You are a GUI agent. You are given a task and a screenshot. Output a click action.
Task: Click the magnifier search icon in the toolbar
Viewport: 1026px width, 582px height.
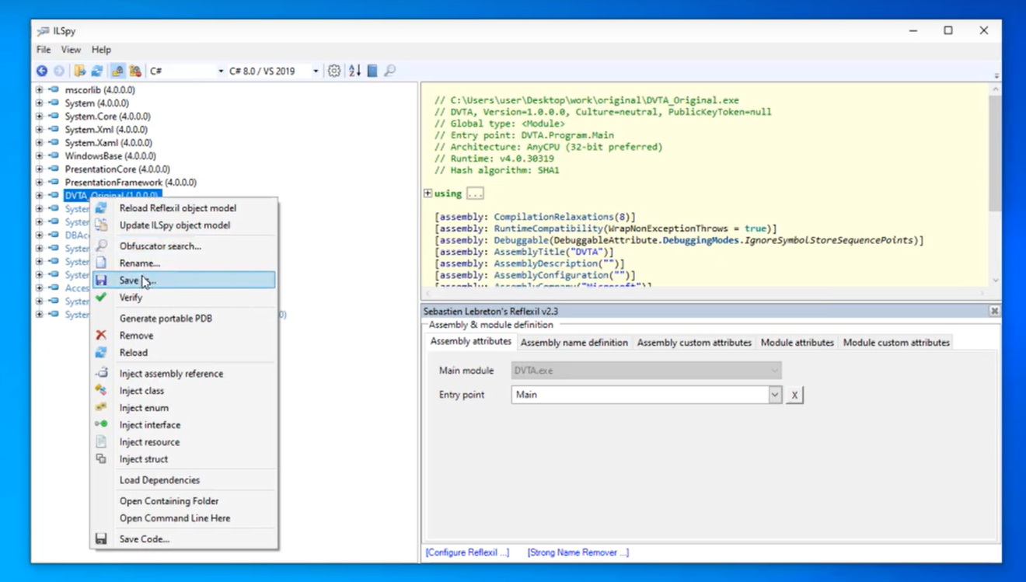pos(390,71)
